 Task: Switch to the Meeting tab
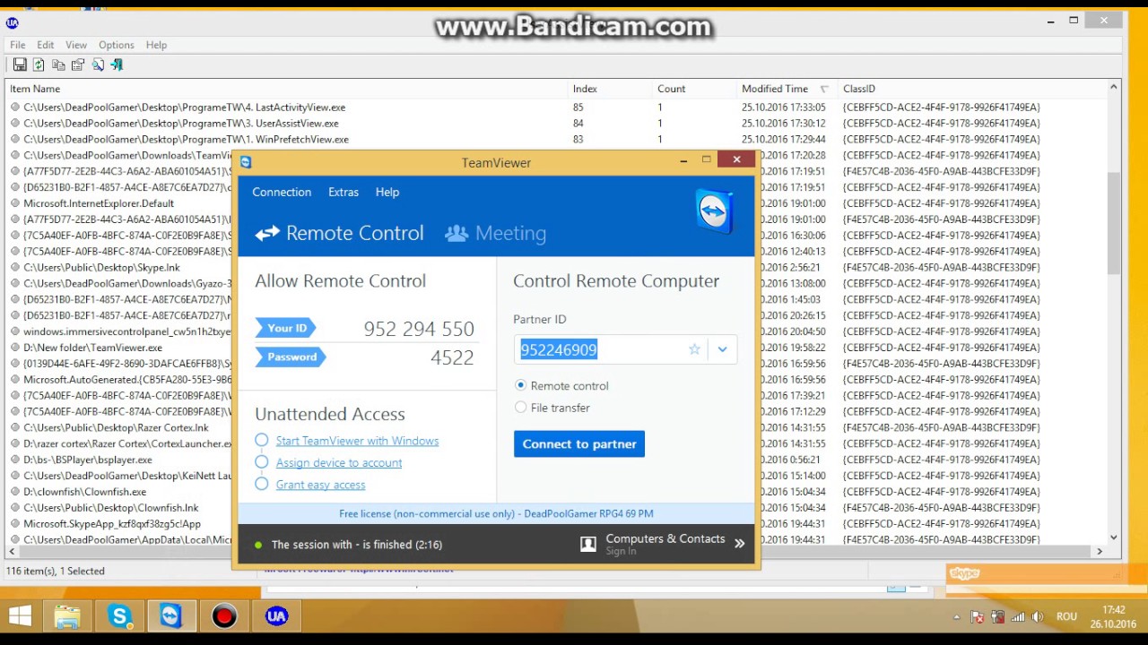coord(496,233)
